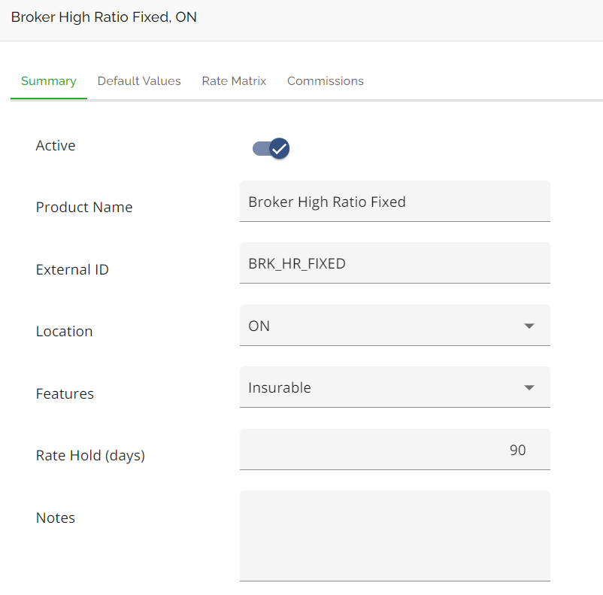Click the Notes field label
This screenshot has width=603, height=595.
[56, 518]
